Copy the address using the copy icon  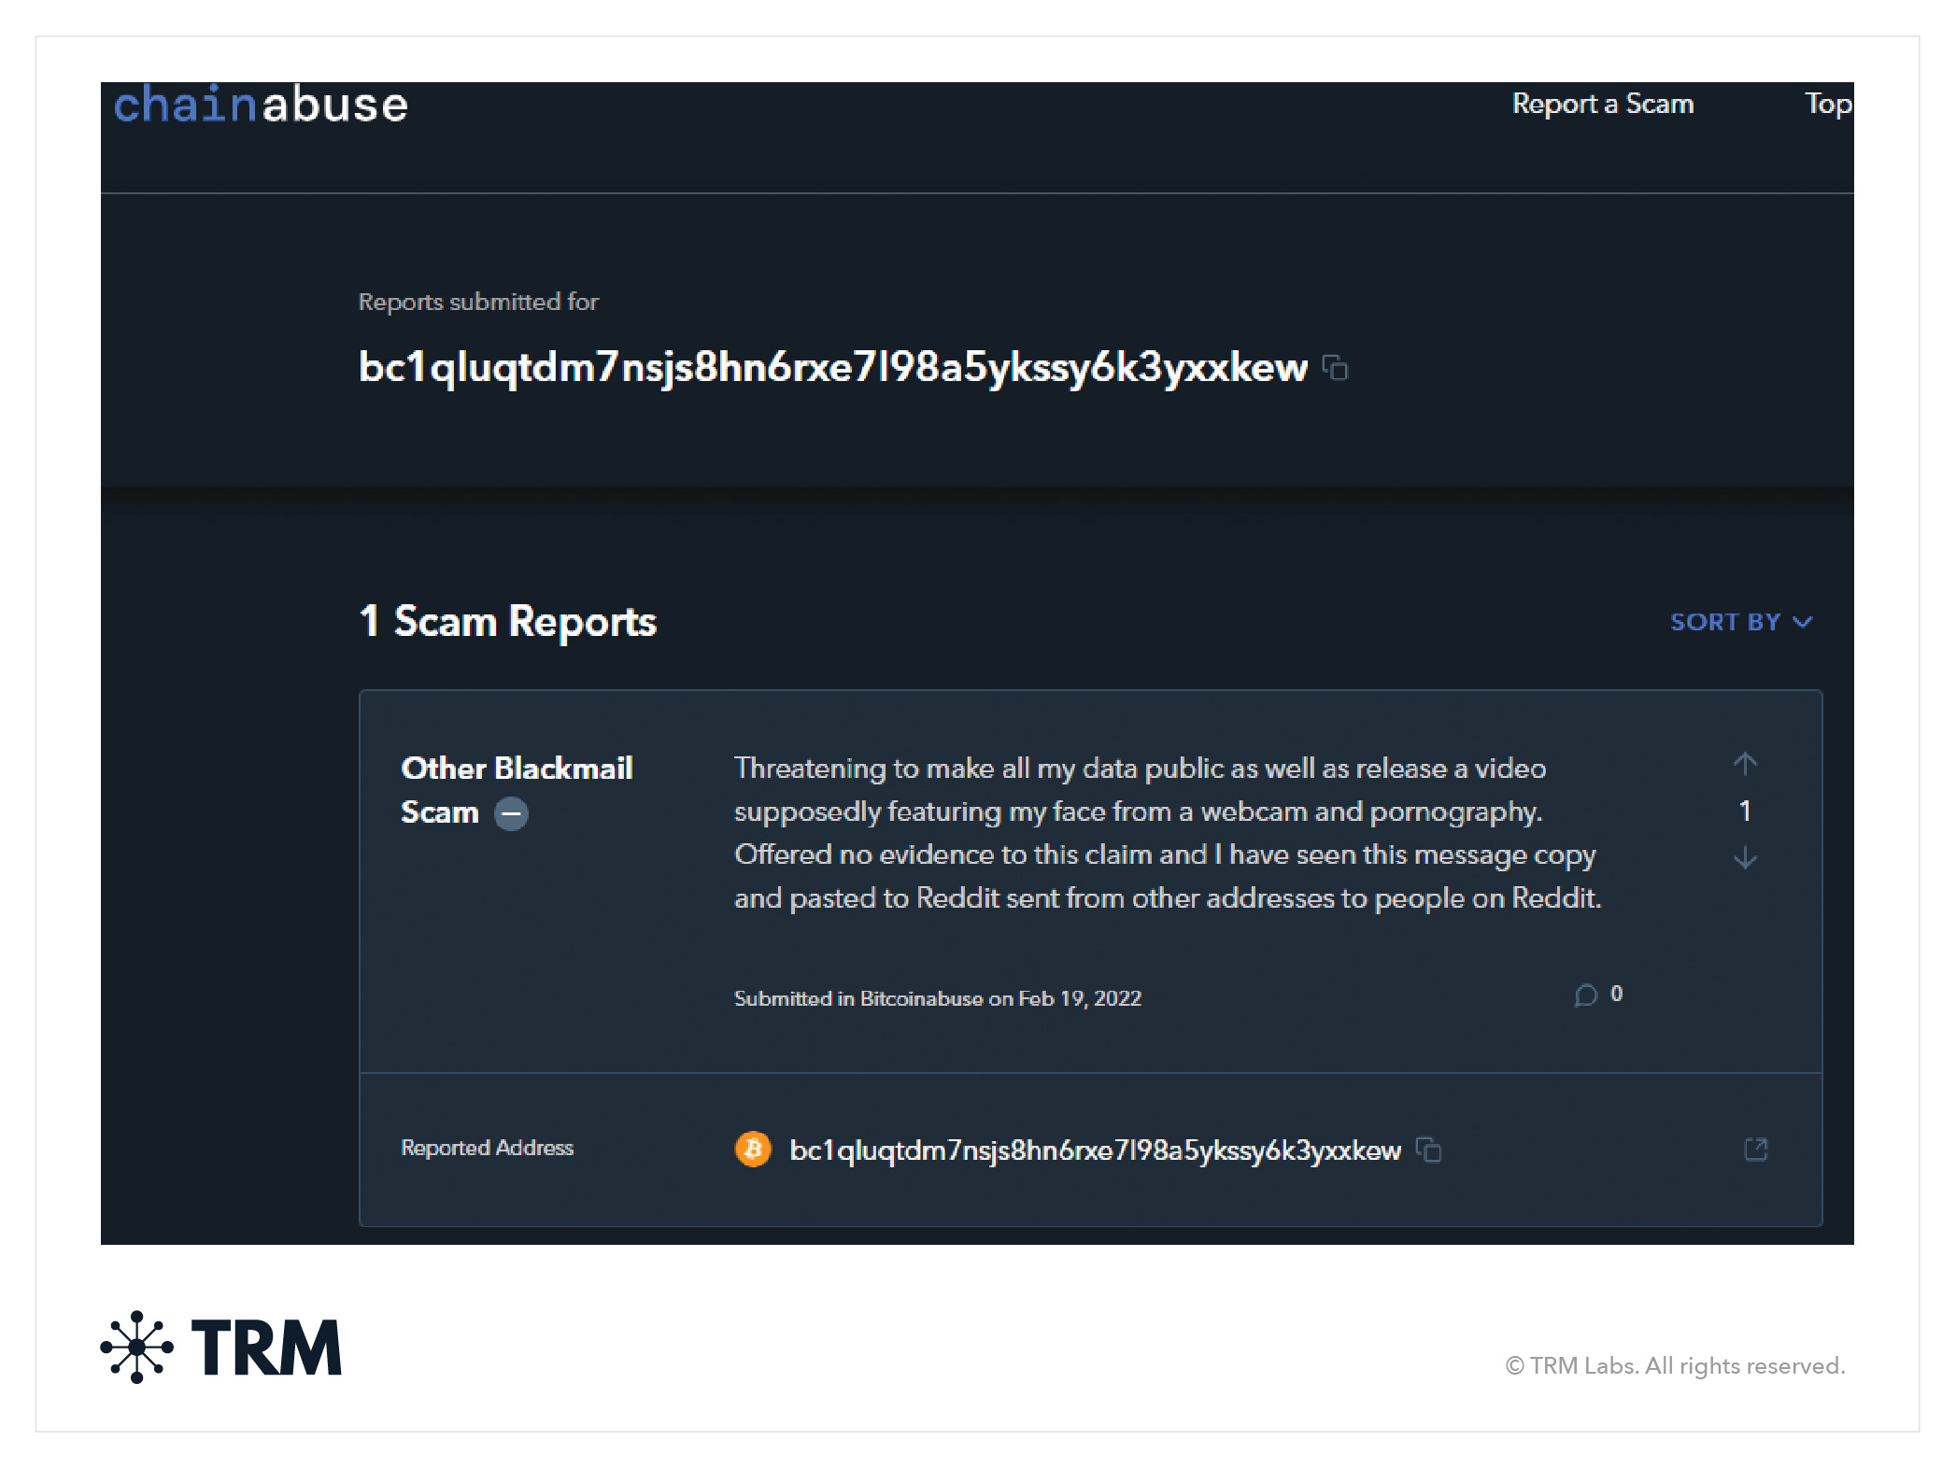(x=1338, y=369)
